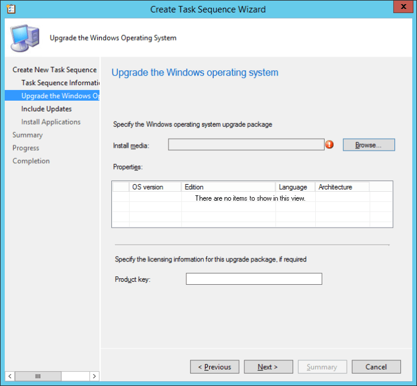Click 'There are no items to show' text
This screenshot has width=417, height=386.
click(x=250, y=198)
